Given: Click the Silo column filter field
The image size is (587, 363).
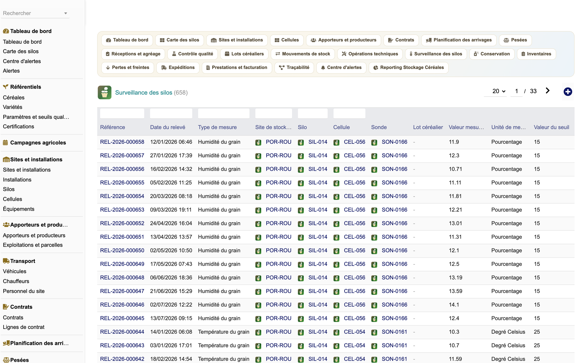Looking at the screenshot, I should (x=313, y=113).
